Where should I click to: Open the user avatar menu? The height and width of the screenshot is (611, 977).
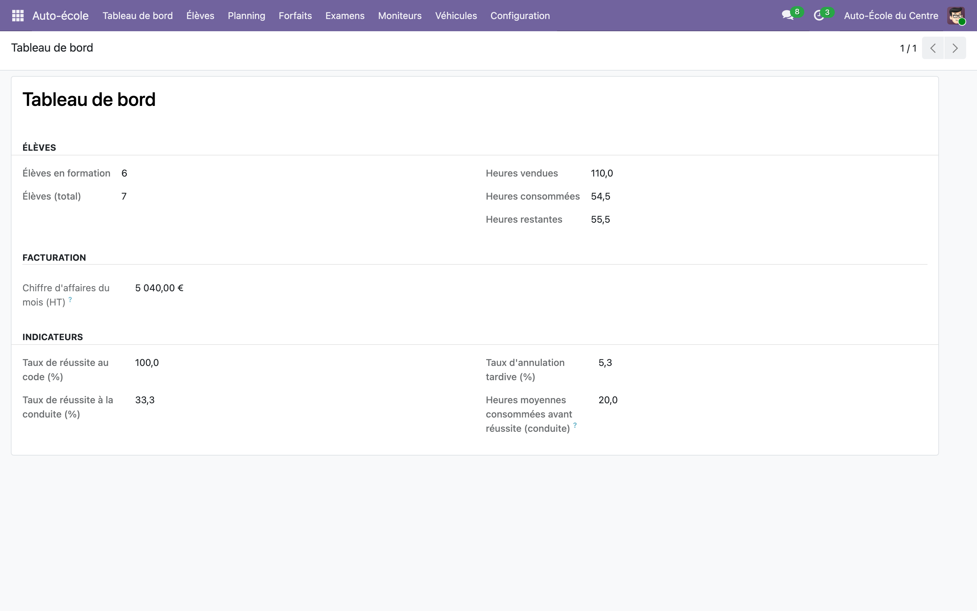coord(956,16)
